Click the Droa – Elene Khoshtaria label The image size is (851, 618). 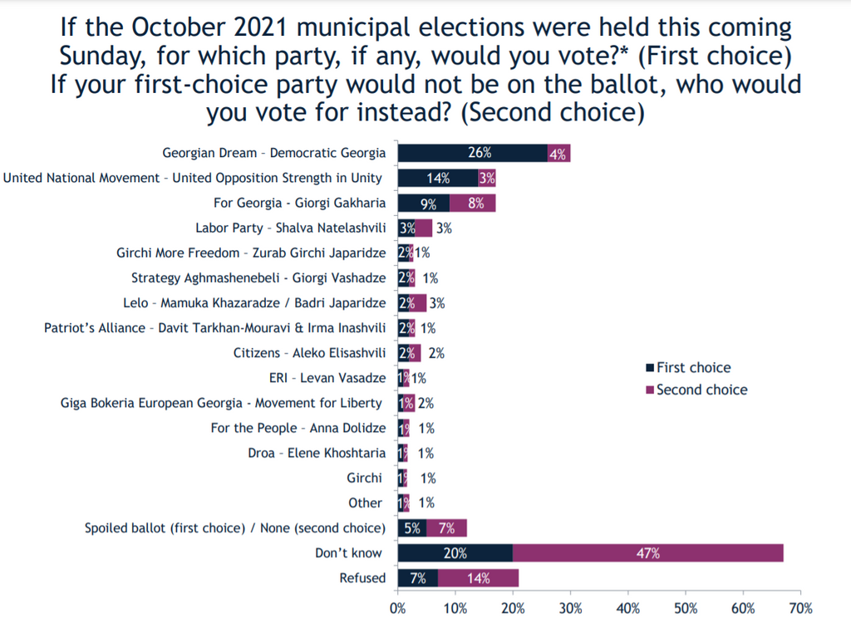click(x=317, y=453)
